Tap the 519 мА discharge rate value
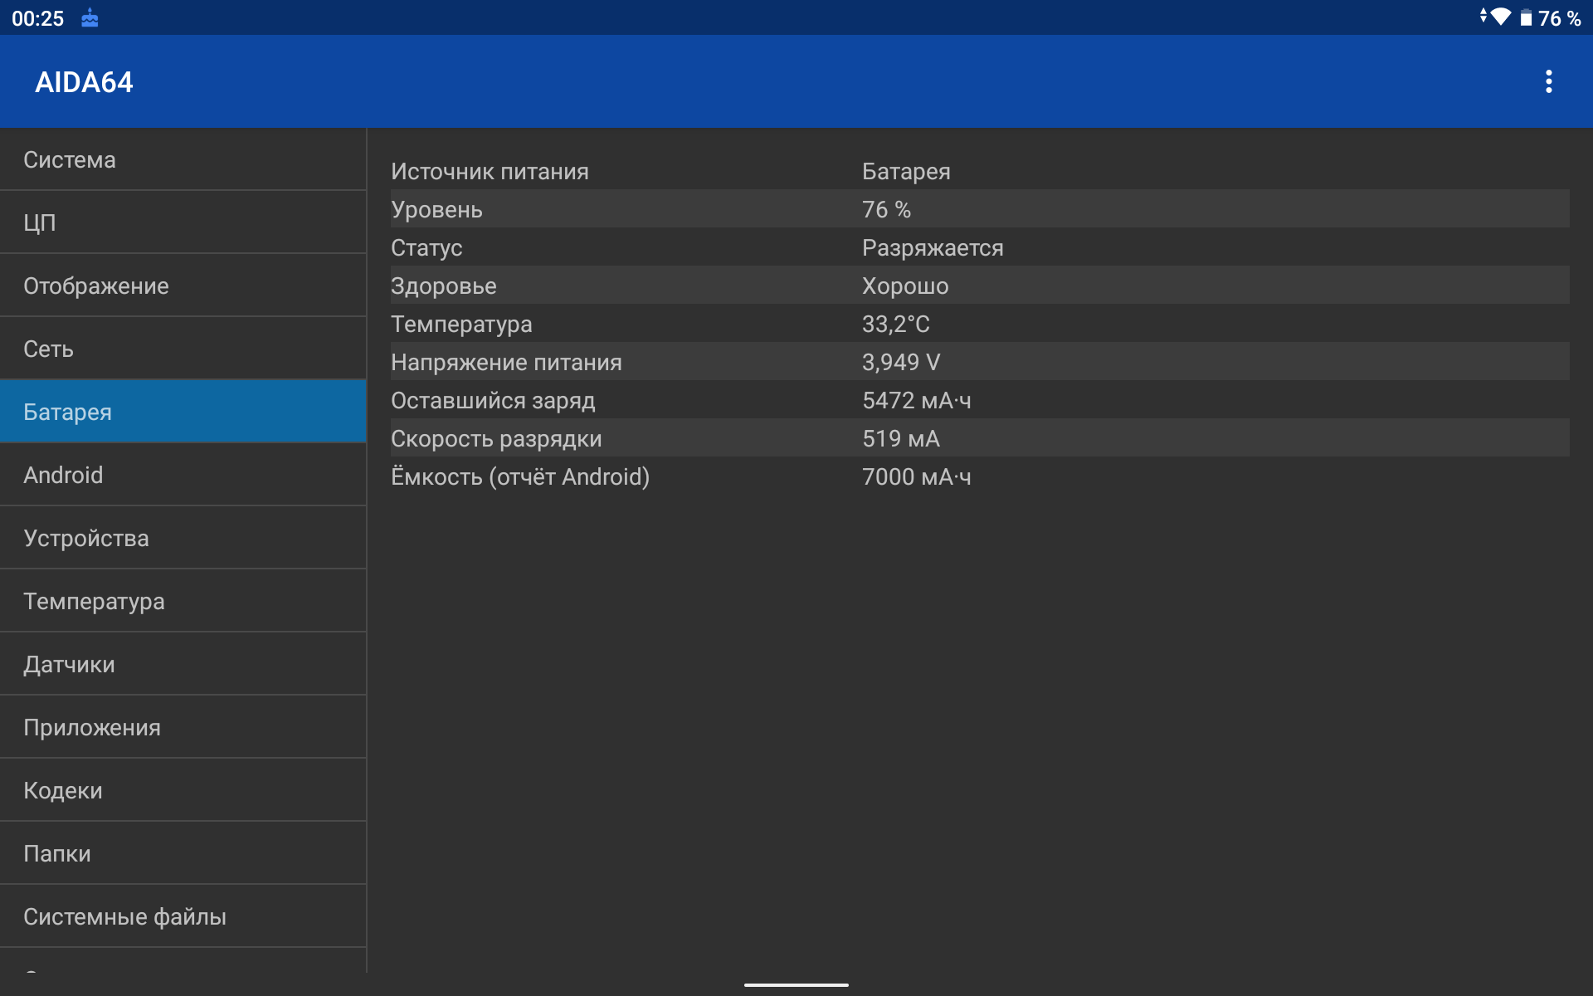This screenshot has width=1593, height=996. [901, 438]
